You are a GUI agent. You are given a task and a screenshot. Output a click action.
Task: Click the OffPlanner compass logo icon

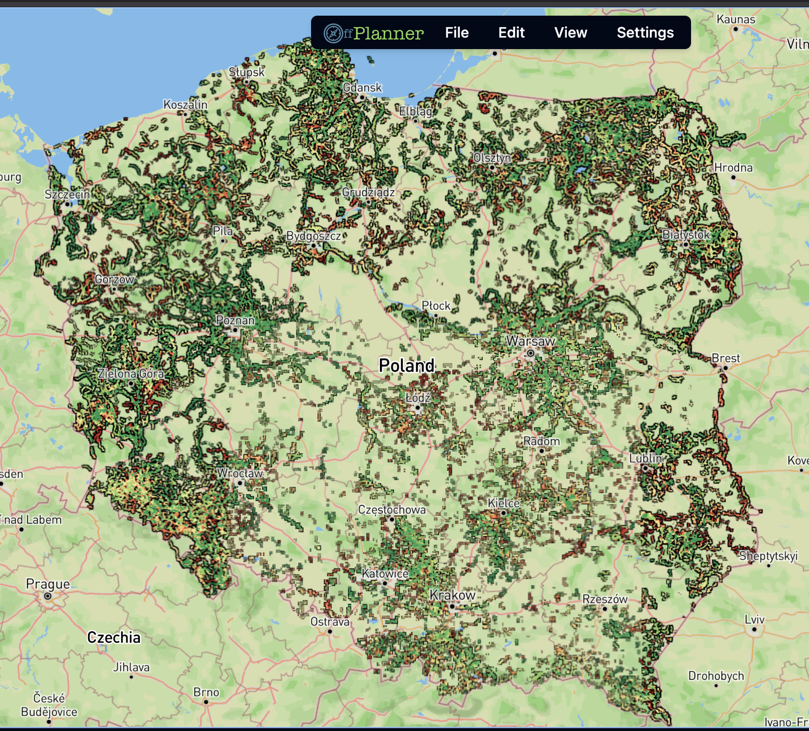click(x=333, y=33)
